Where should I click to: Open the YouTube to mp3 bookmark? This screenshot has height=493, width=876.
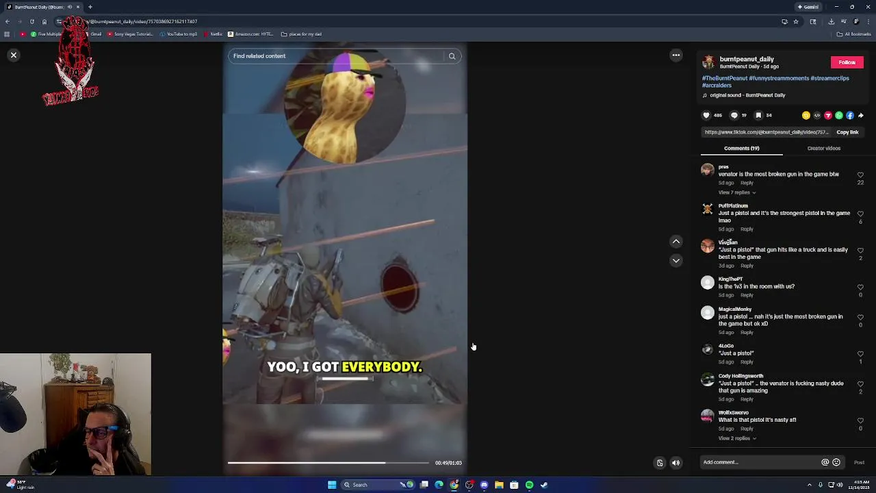pos(178,34)
